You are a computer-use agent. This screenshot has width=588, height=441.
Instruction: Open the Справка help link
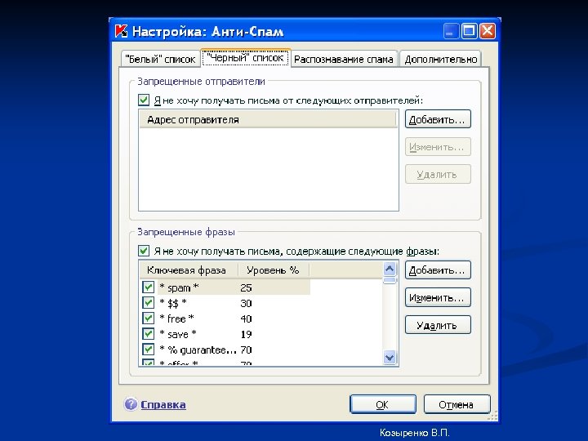(163, 404)
